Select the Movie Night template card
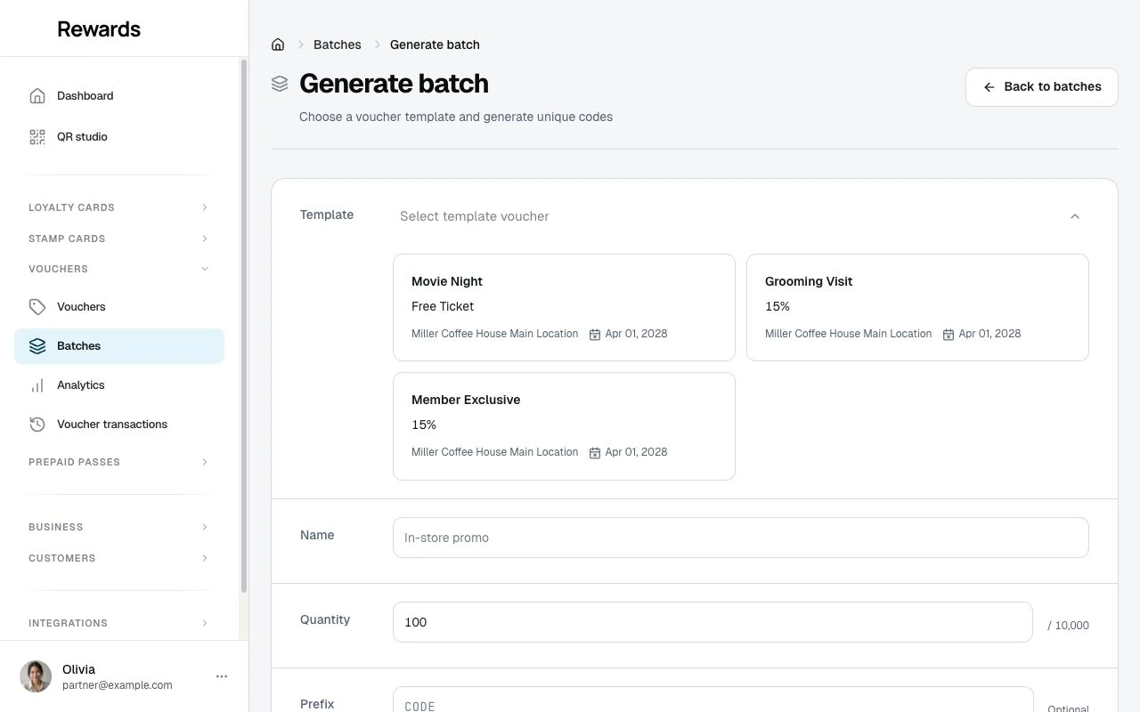Screen dimensions: 1140x712 click(x=564, y=308)
